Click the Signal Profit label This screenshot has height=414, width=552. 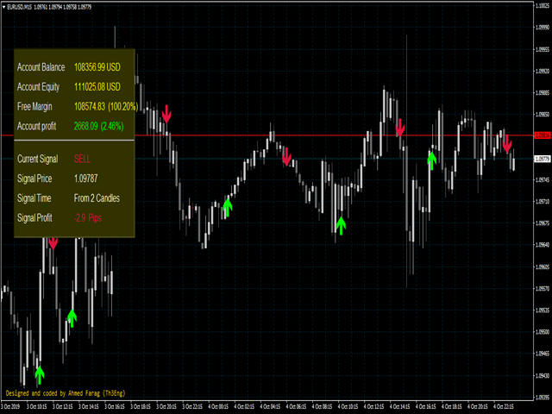pos(34,218)
